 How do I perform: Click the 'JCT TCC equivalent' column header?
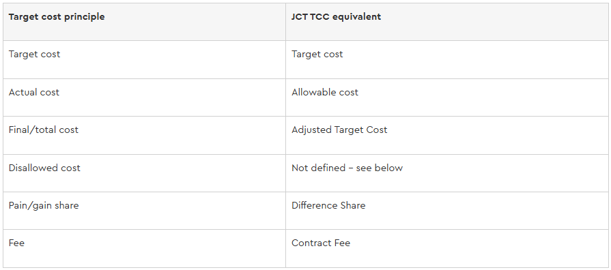click(447, 22)
